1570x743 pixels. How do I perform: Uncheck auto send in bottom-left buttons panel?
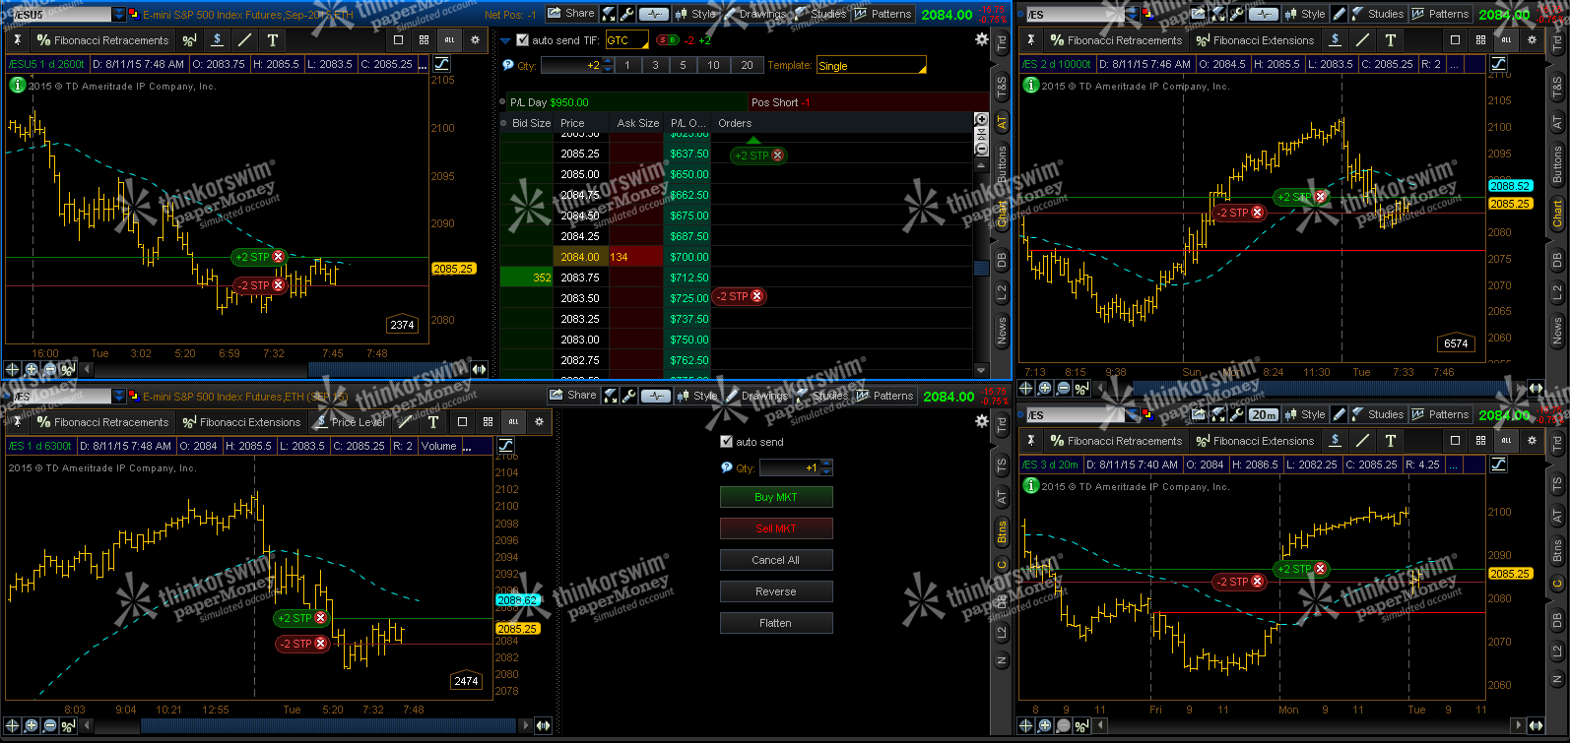pyautogui.click(x=727, y=442)
